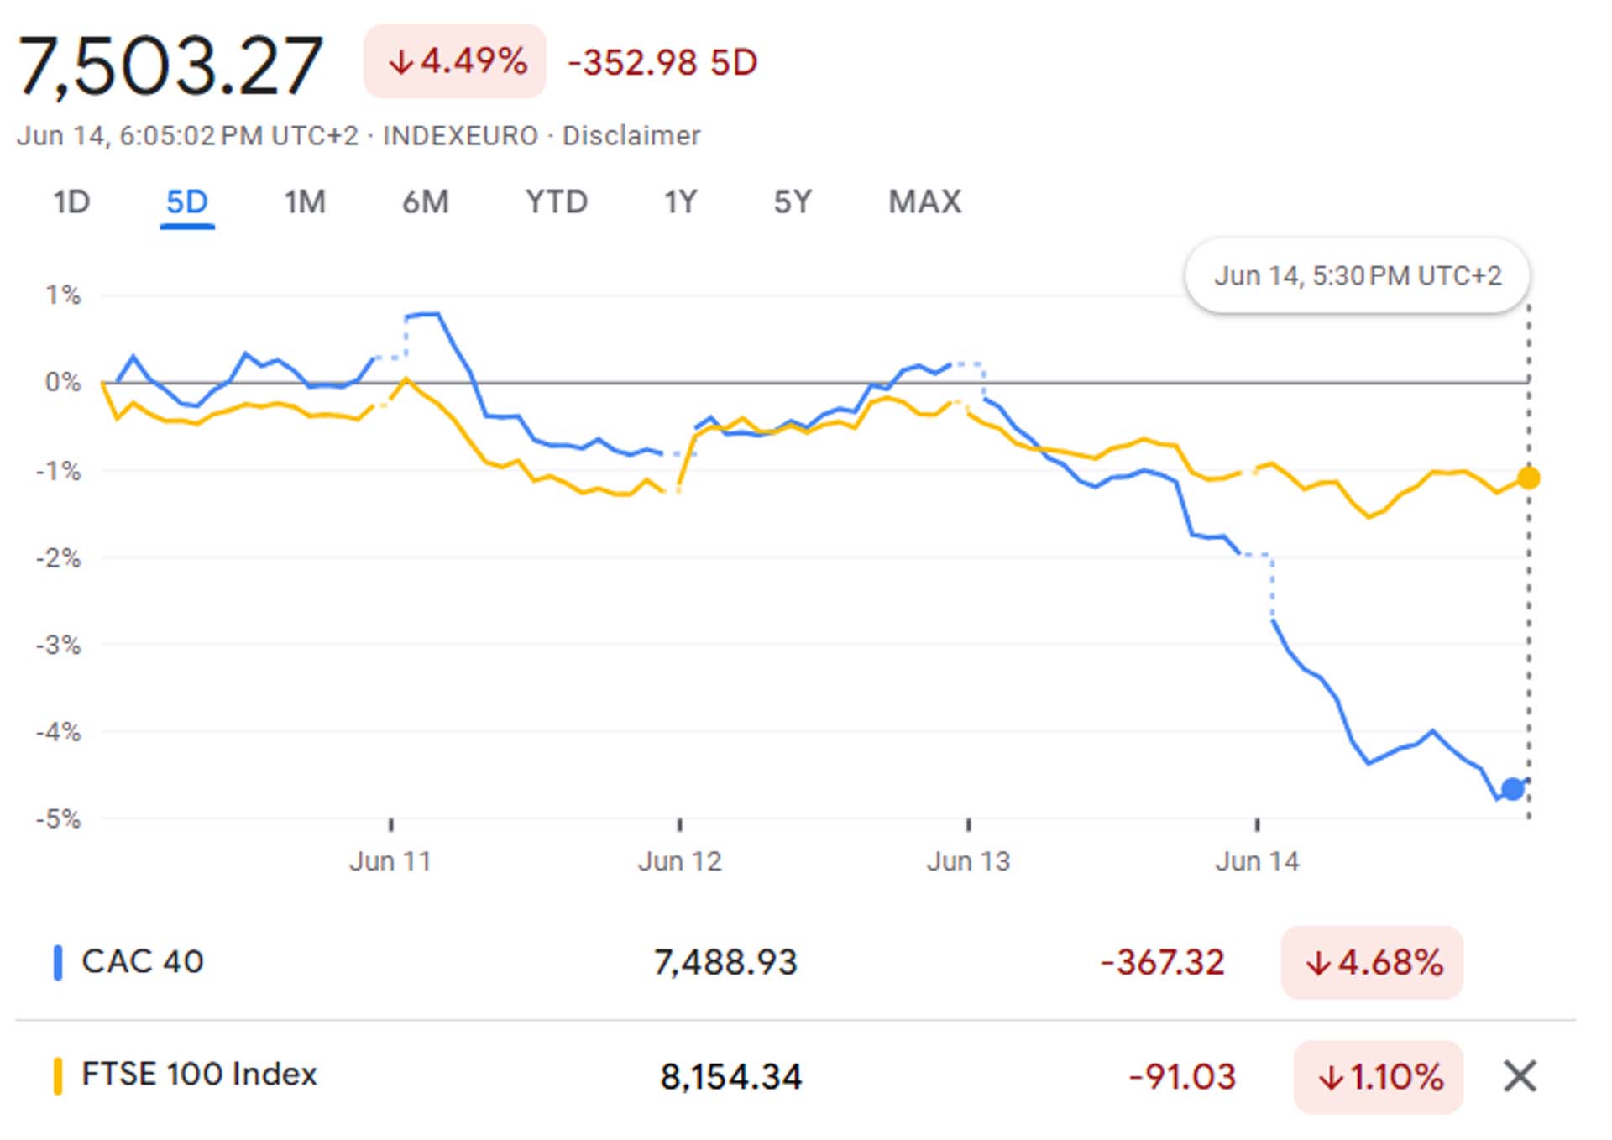Click the FTSE 100 Index row label
The width and height of the screenshot is (1612, 1140).
(199, 1075)
